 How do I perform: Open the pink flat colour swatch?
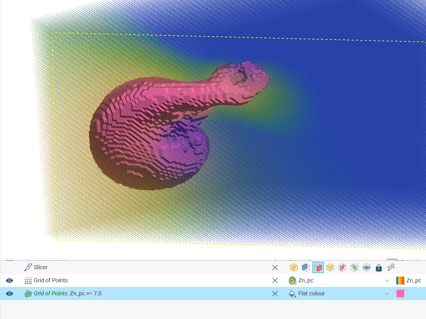click(400, 294)
